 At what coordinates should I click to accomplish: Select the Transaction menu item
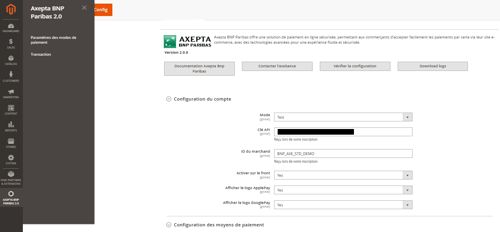click(x=41, y=54)
